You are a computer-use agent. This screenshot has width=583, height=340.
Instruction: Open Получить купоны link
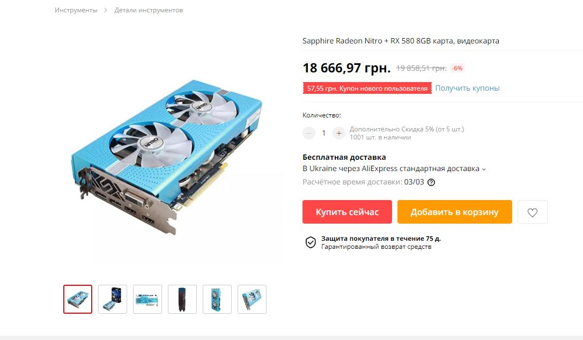pyautogui.click(x=467, y=88)
